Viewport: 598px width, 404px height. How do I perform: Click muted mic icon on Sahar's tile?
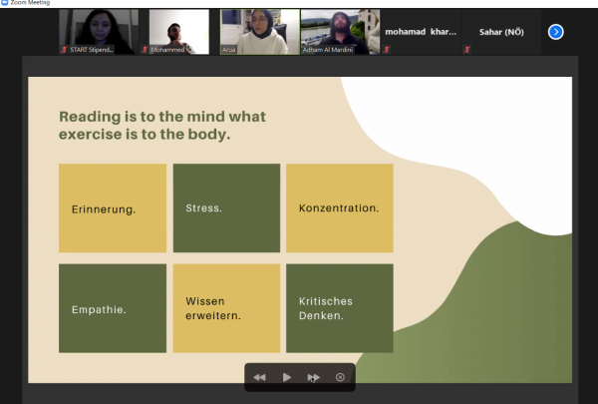(466, 49)
